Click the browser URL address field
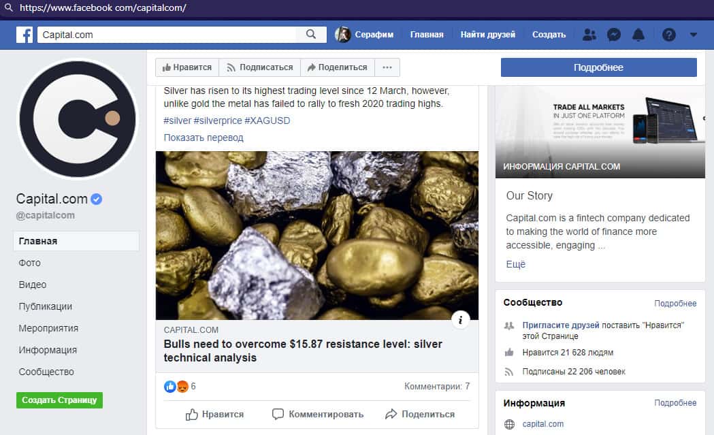The width and height of the screenshot is (714, 435). pyautogui.click(x=103, y=7)
